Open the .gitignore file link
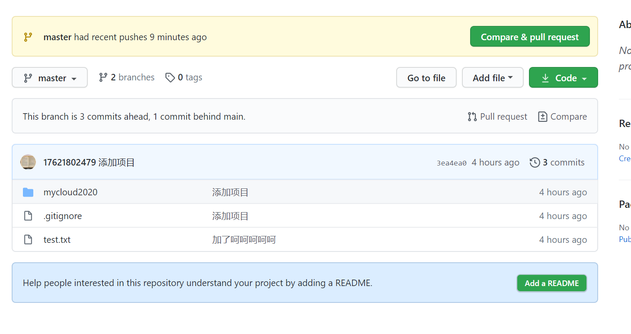The width and height of the screenshot is (631, 334). tap(63, 216)
